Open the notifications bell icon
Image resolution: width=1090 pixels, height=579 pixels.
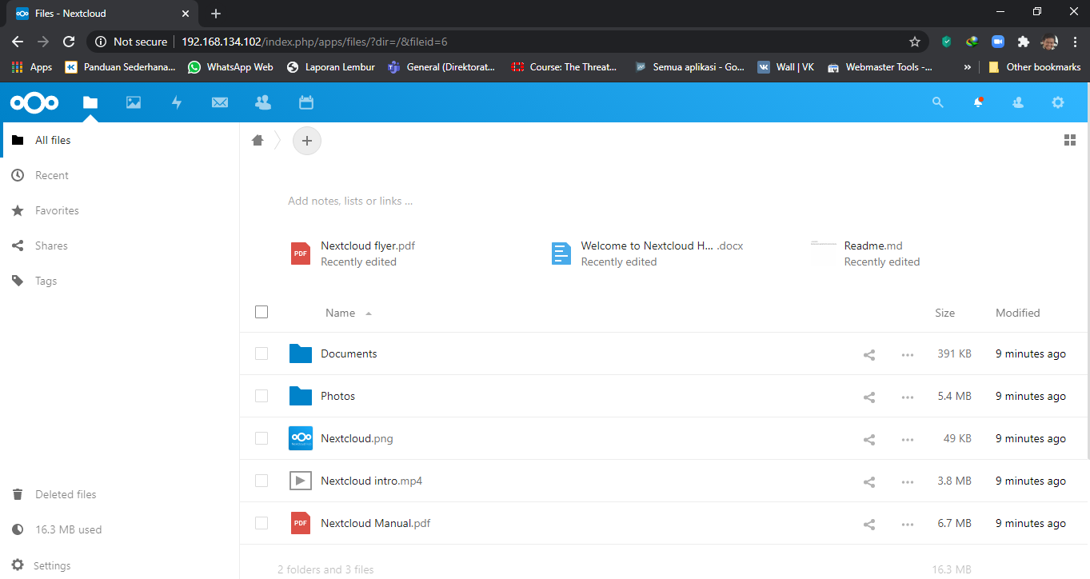977,102
